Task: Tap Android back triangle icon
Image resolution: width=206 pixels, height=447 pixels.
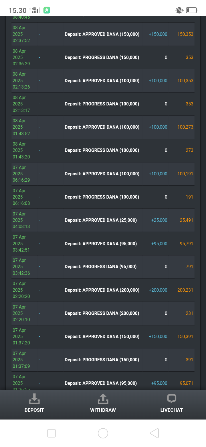Action: pyautogui.click(x=154, y=433)
